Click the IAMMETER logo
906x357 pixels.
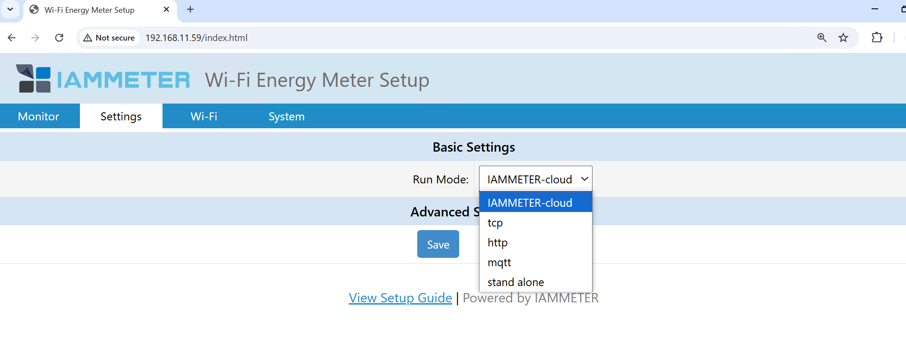tap(103, 79)
